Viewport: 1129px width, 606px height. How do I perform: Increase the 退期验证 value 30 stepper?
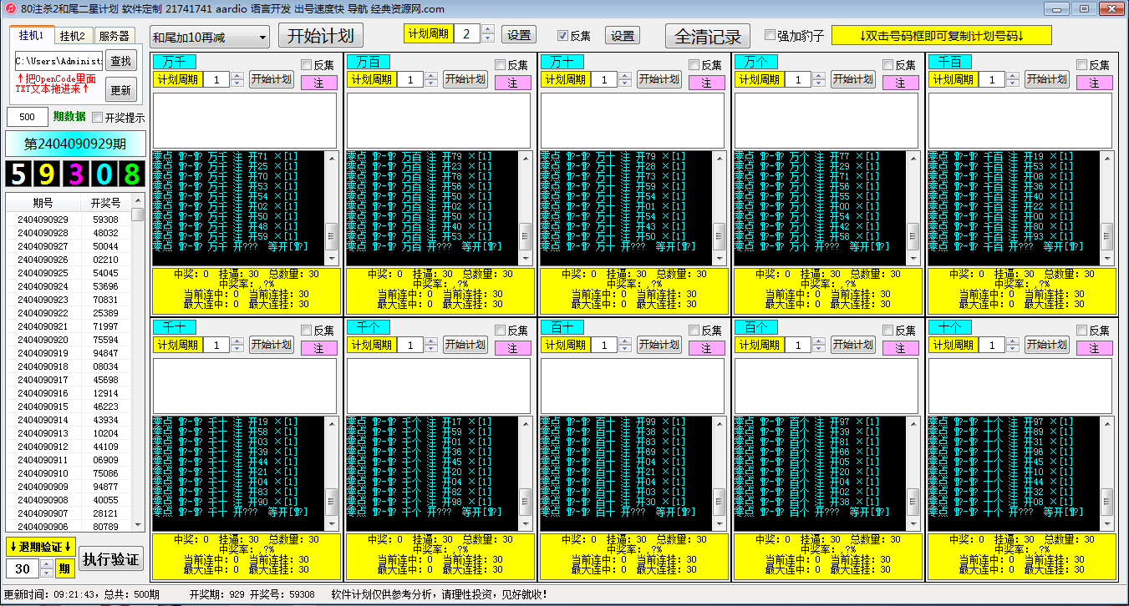[47, 565]
